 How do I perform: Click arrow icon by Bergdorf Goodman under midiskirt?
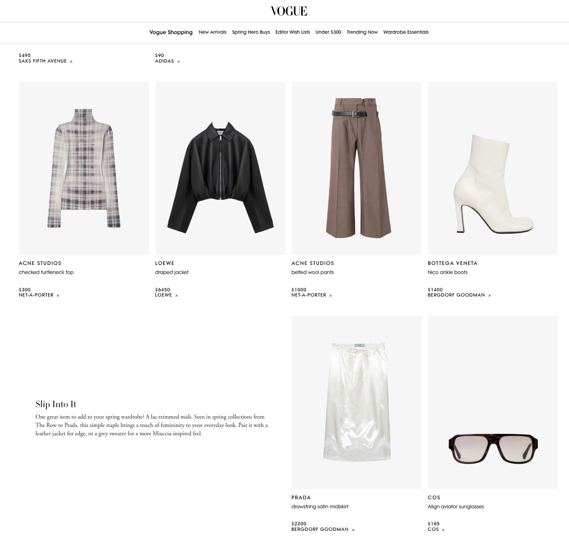[x=353, y=530]
